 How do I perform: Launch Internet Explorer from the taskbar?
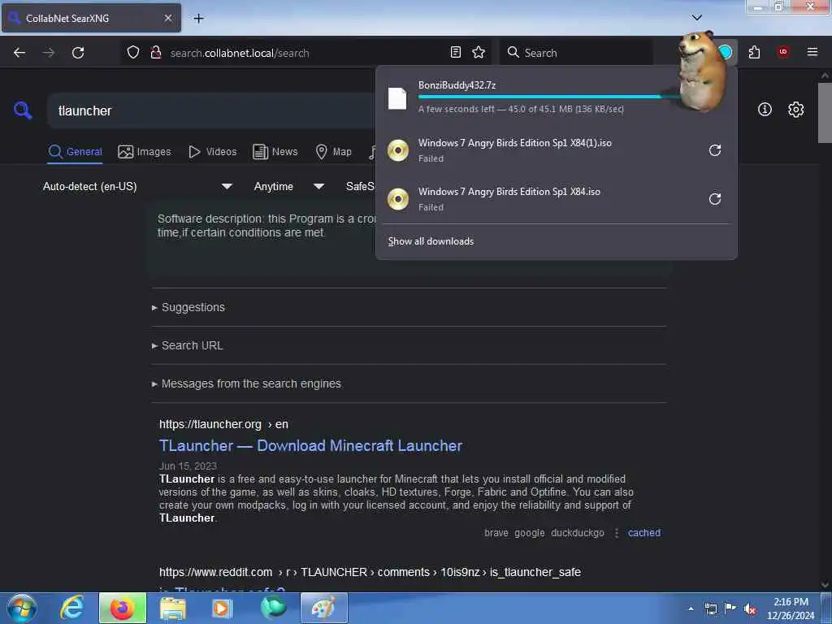(72, 608)
